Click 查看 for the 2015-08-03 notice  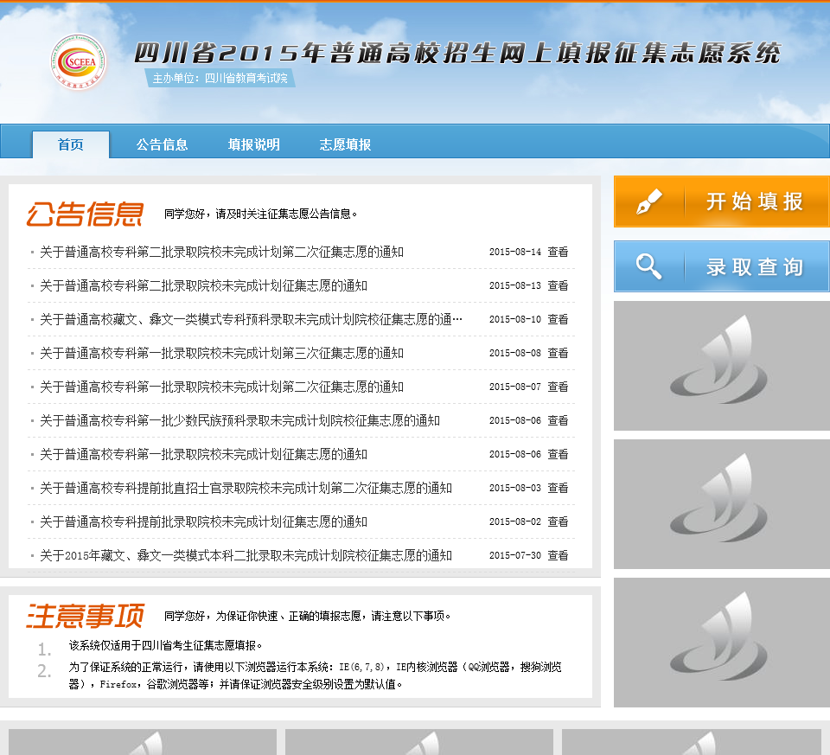(x=558, y=488)
